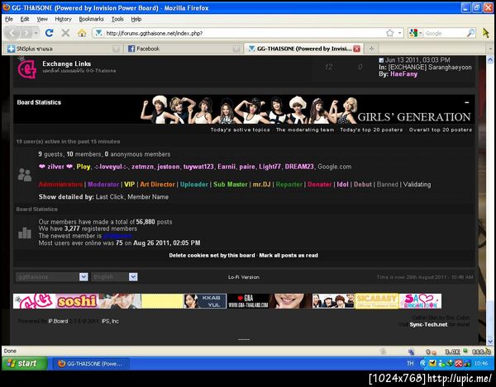The height and width of the screenshot is (387, 496).
Task: Select the GG-THAISONE taskbar button
Action: point(91,364)
